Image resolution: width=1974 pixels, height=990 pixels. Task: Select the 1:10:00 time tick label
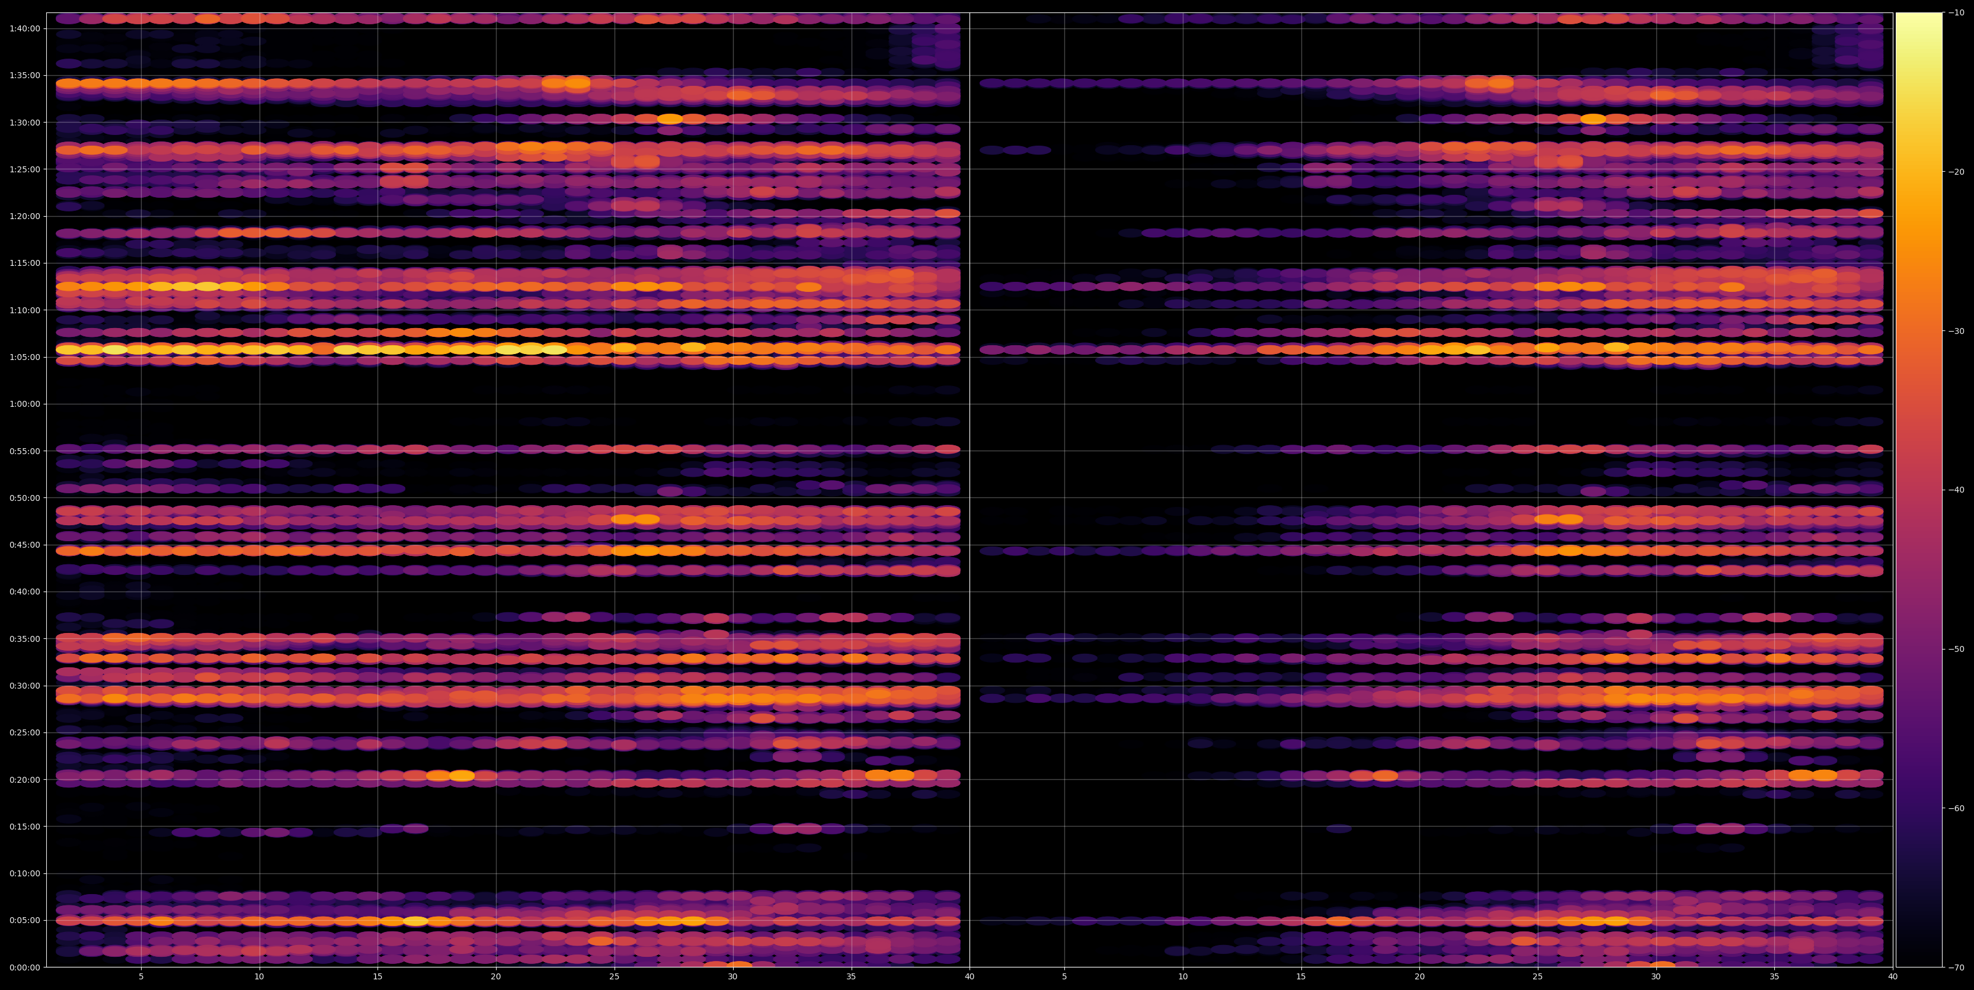click(x=24, y=310)
